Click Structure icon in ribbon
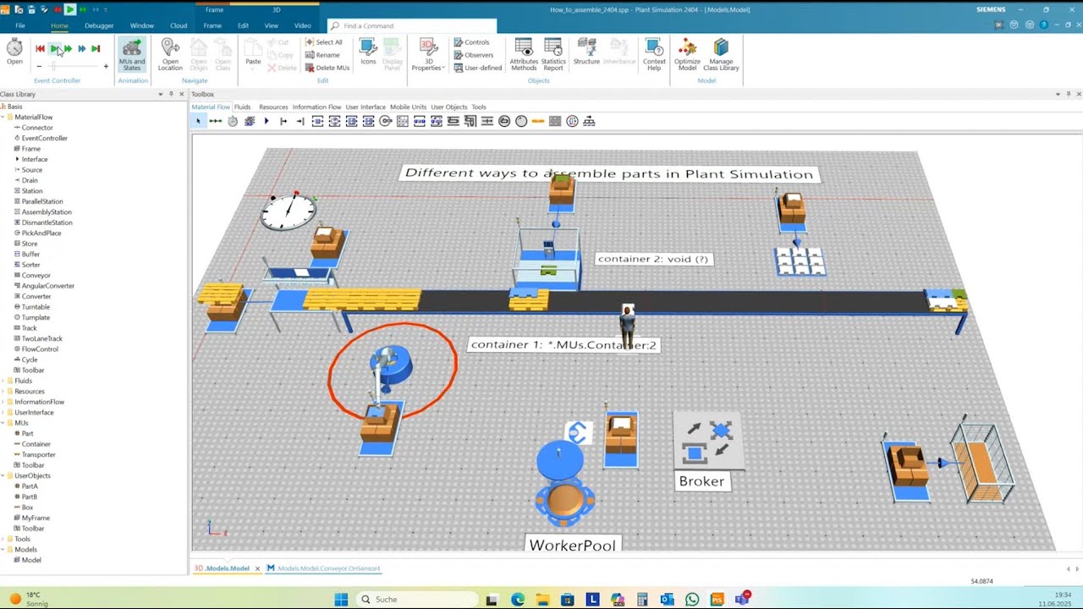1083x609 pixels. [586, 52]
